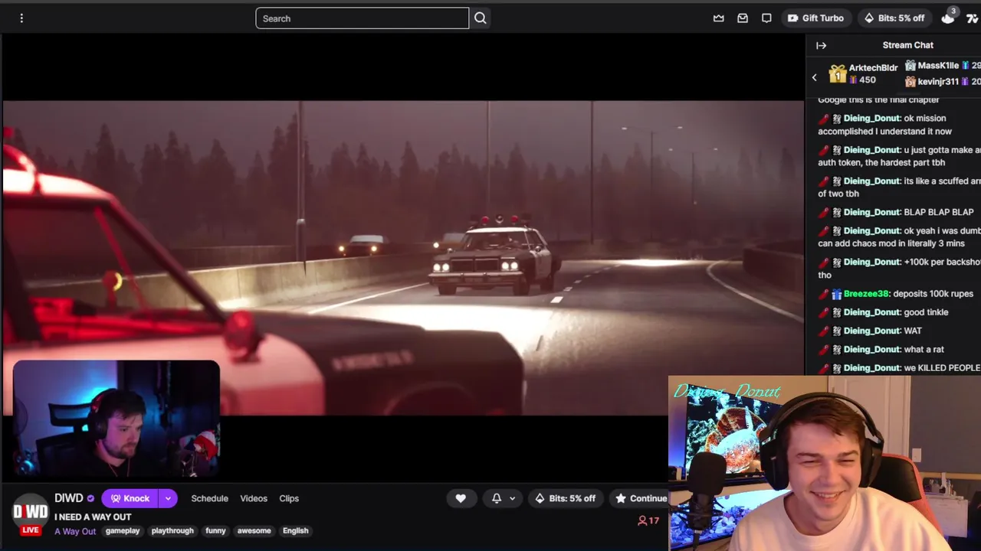Viewport: 981px width, 551px height.
Task: Open kevinjr311 gifter entry
Action: coord(943,81)
